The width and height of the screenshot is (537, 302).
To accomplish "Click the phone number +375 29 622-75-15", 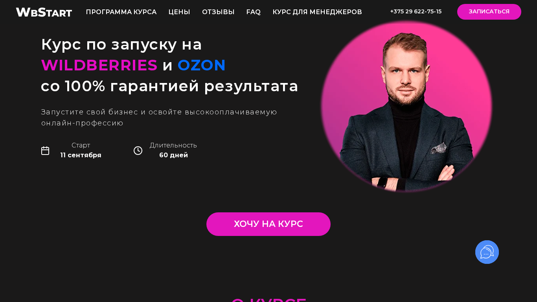I will coord(416,12).
